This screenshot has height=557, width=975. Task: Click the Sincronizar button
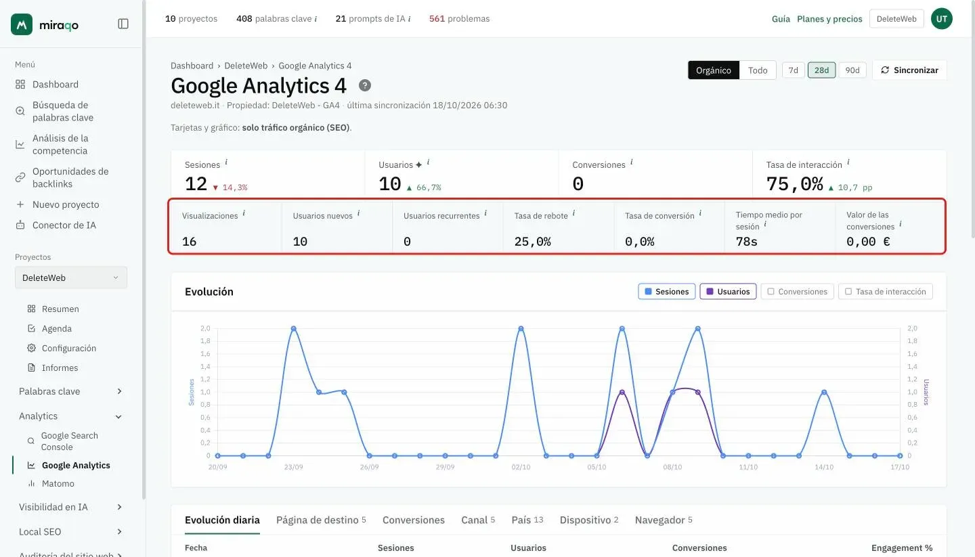[909, 70]
